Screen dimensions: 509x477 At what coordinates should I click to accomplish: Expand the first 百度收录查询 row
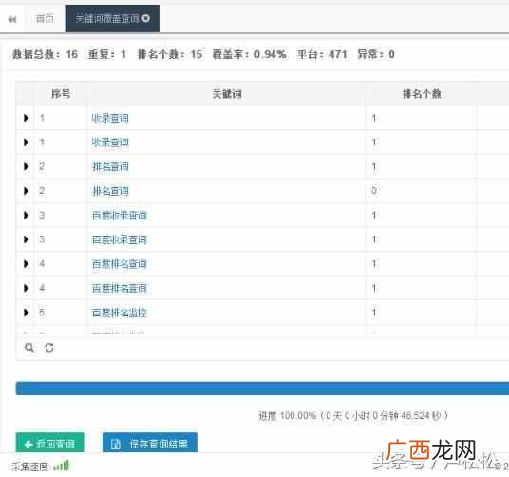[26, 216]
